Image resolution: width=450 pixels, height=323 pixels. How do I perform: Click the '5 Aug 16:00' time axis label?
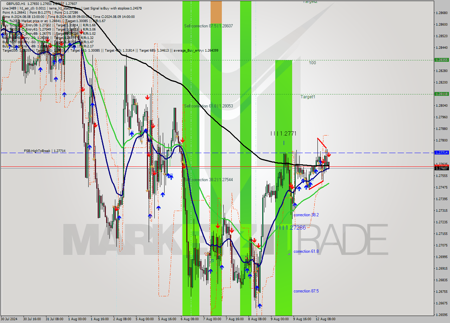point(167,319)
